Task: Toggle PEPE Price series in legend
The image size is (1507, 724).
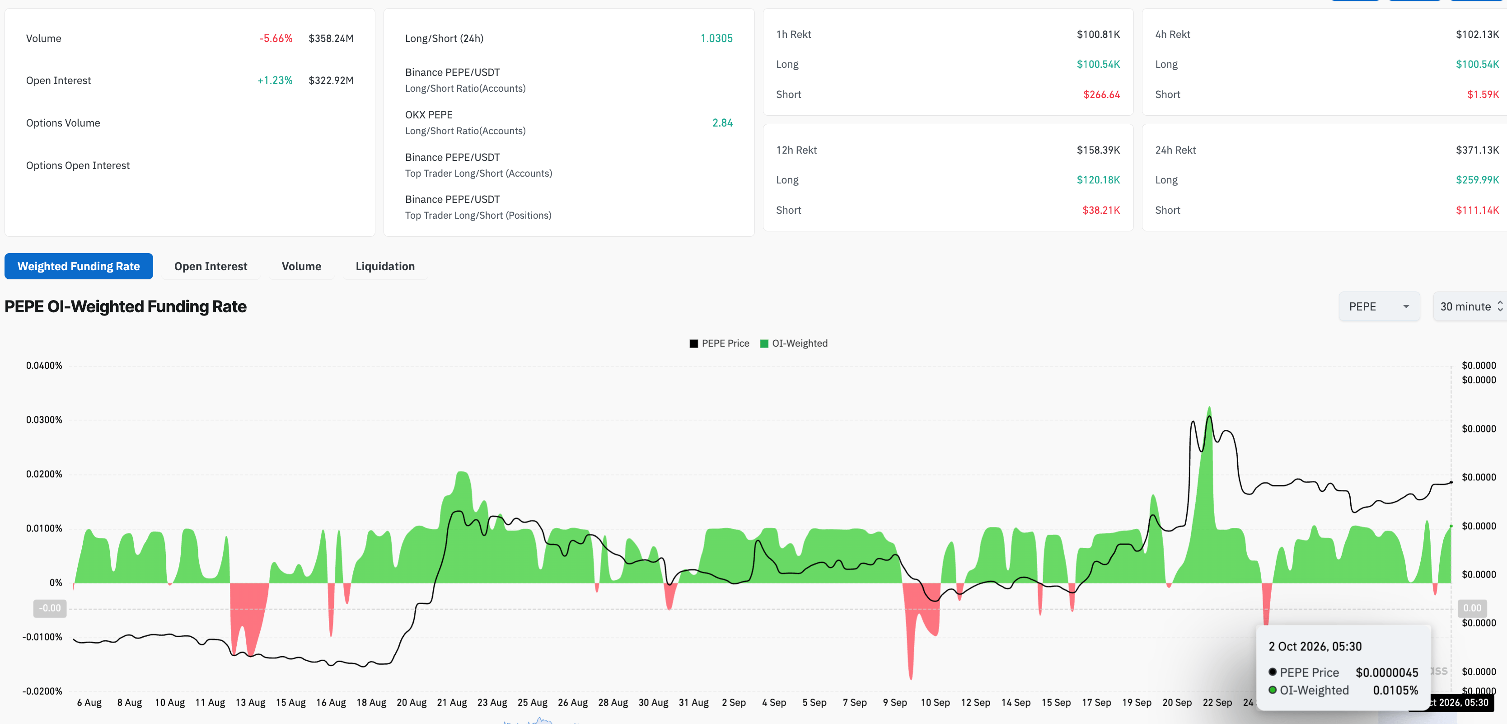Action: point(719,343)
